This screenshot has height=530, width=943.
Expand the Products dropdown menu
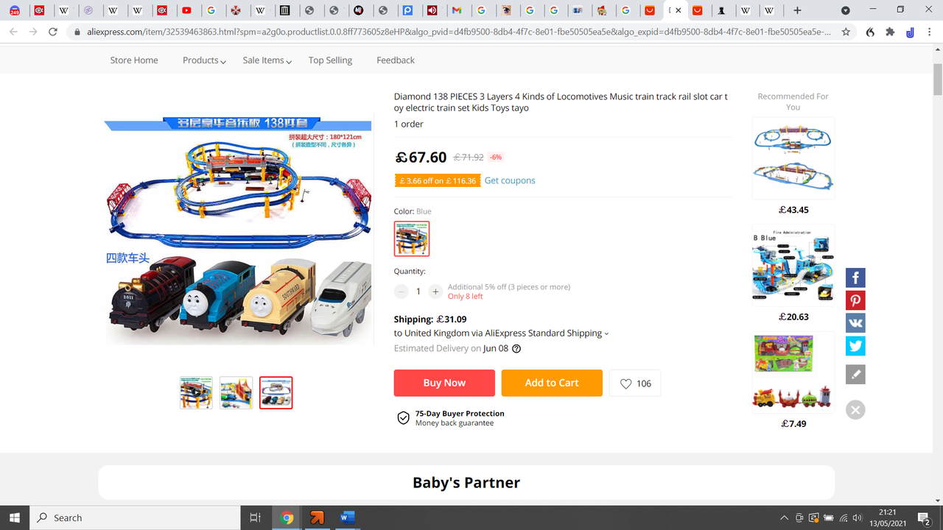tap(204, 60)
